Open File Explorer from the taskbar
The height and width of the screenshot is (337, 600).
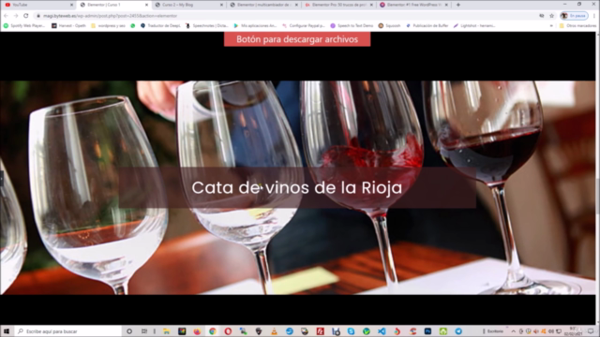[167, 331]
